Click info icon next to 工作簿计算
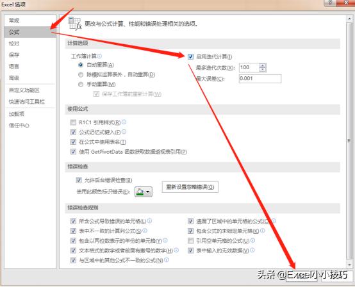355x287 pixels. coord(99,56)
